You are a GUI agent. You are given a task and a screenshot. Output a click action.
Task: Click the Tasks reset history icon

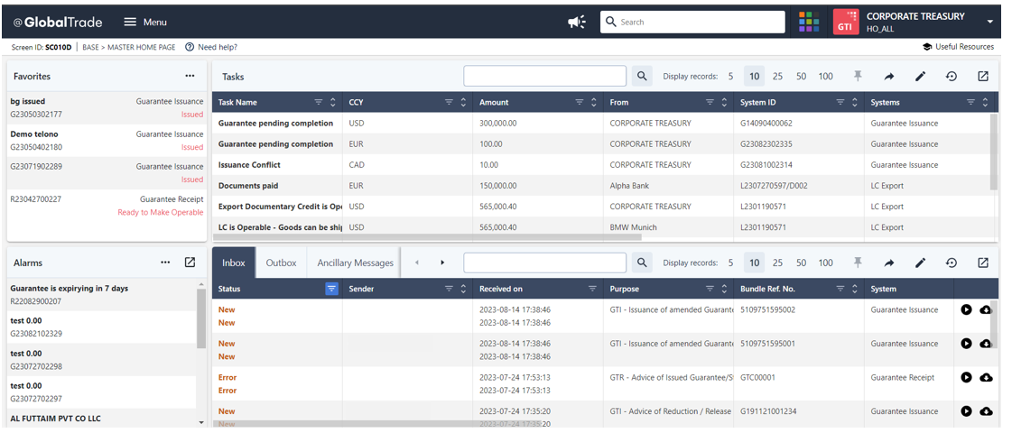pos(952,76)
